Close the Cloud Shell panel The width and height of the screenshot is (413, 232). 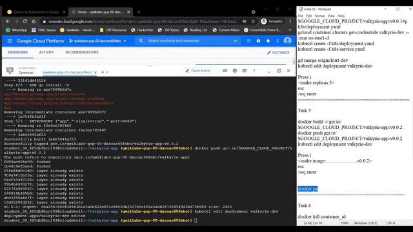tap(288, 71)
